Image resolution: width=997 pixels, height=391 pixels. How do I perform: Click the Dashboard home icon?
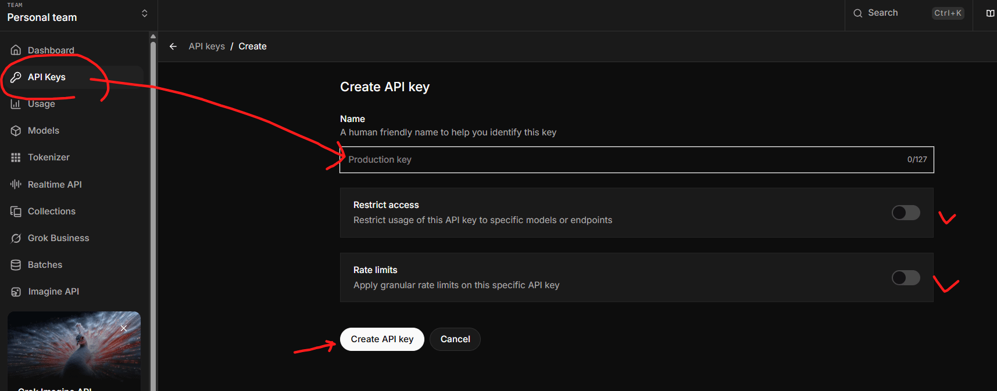tap(16, 50)
